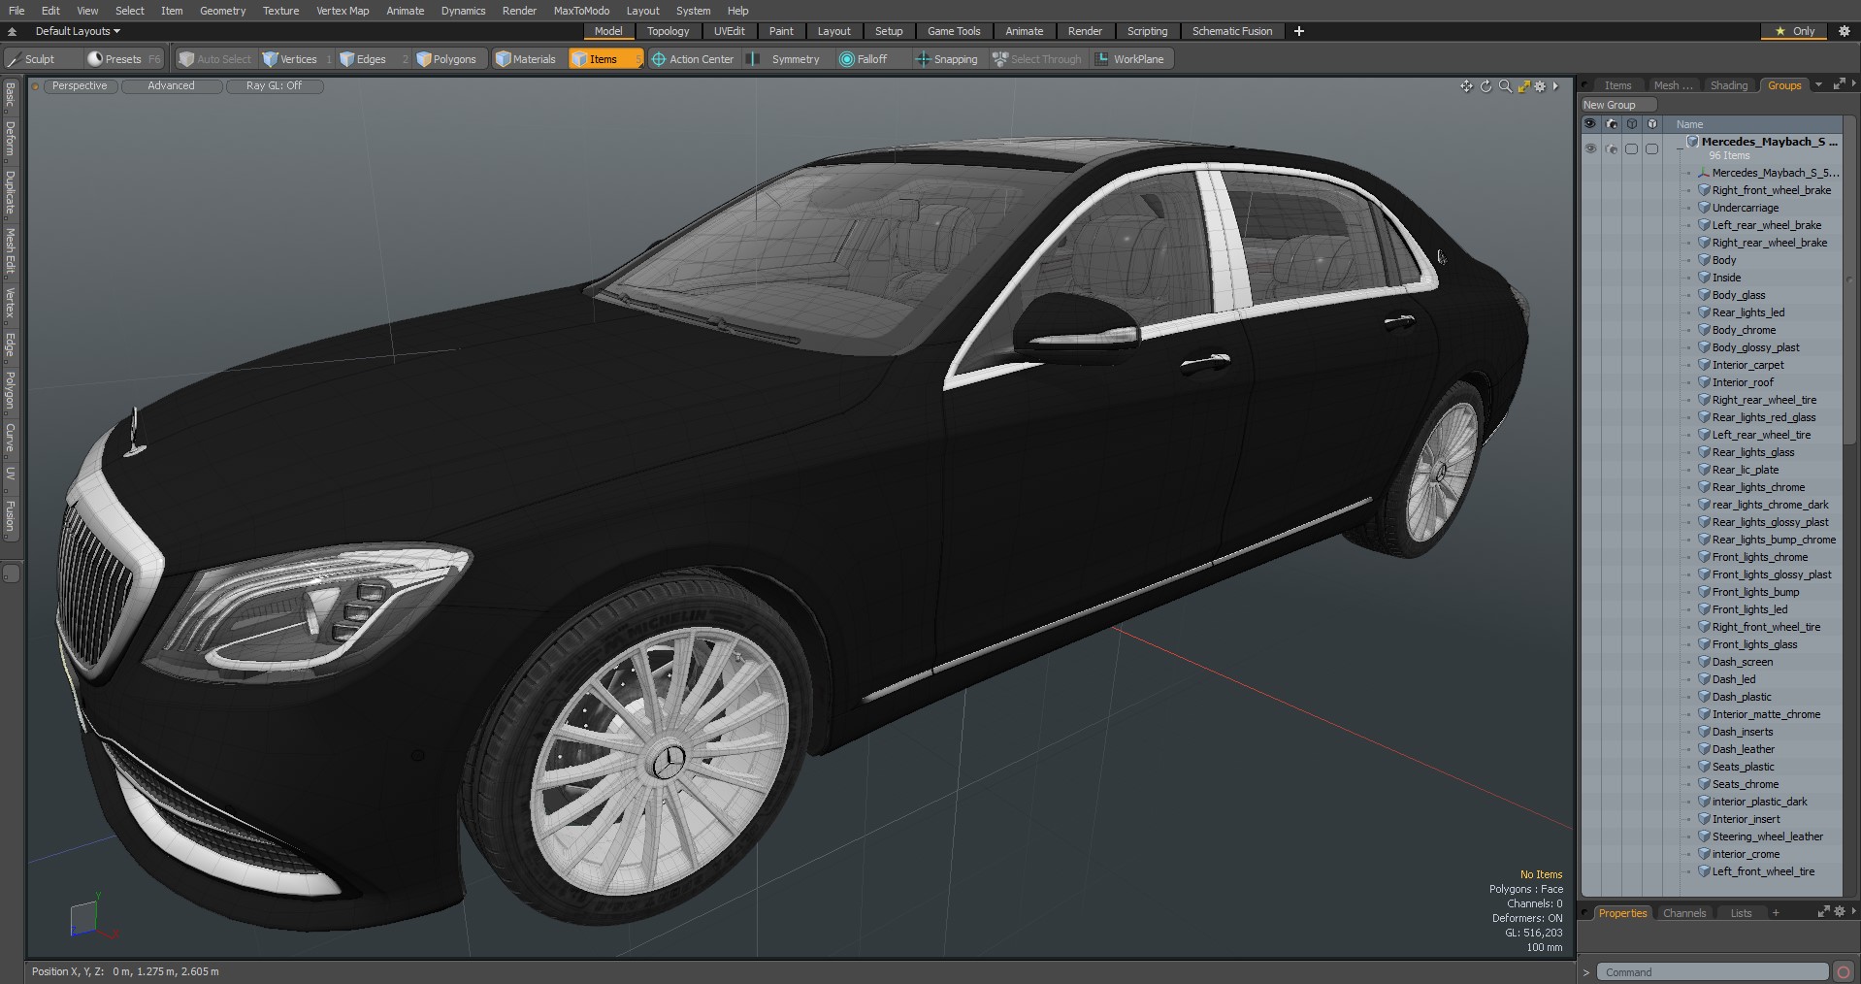Open the Perspective view type dropdown
This screenshot has width=1861, height=984.
tap(80, 86)
